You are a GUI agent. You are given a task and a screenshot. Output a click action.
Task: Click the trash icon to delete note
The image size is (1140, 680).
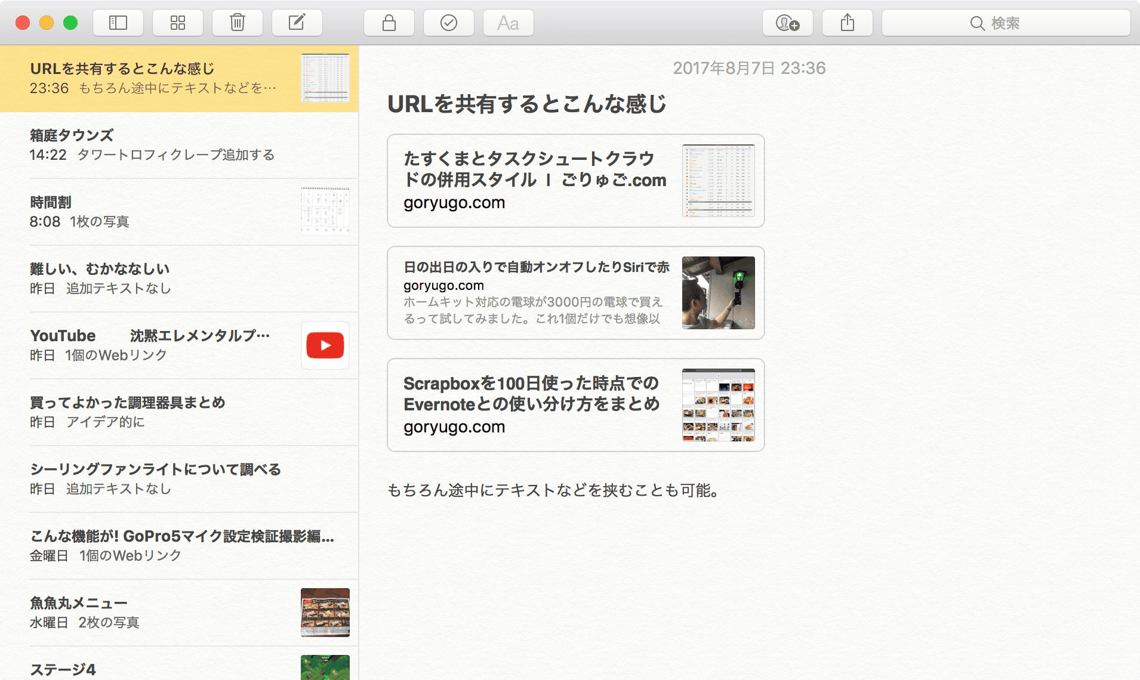click(238, 23)
